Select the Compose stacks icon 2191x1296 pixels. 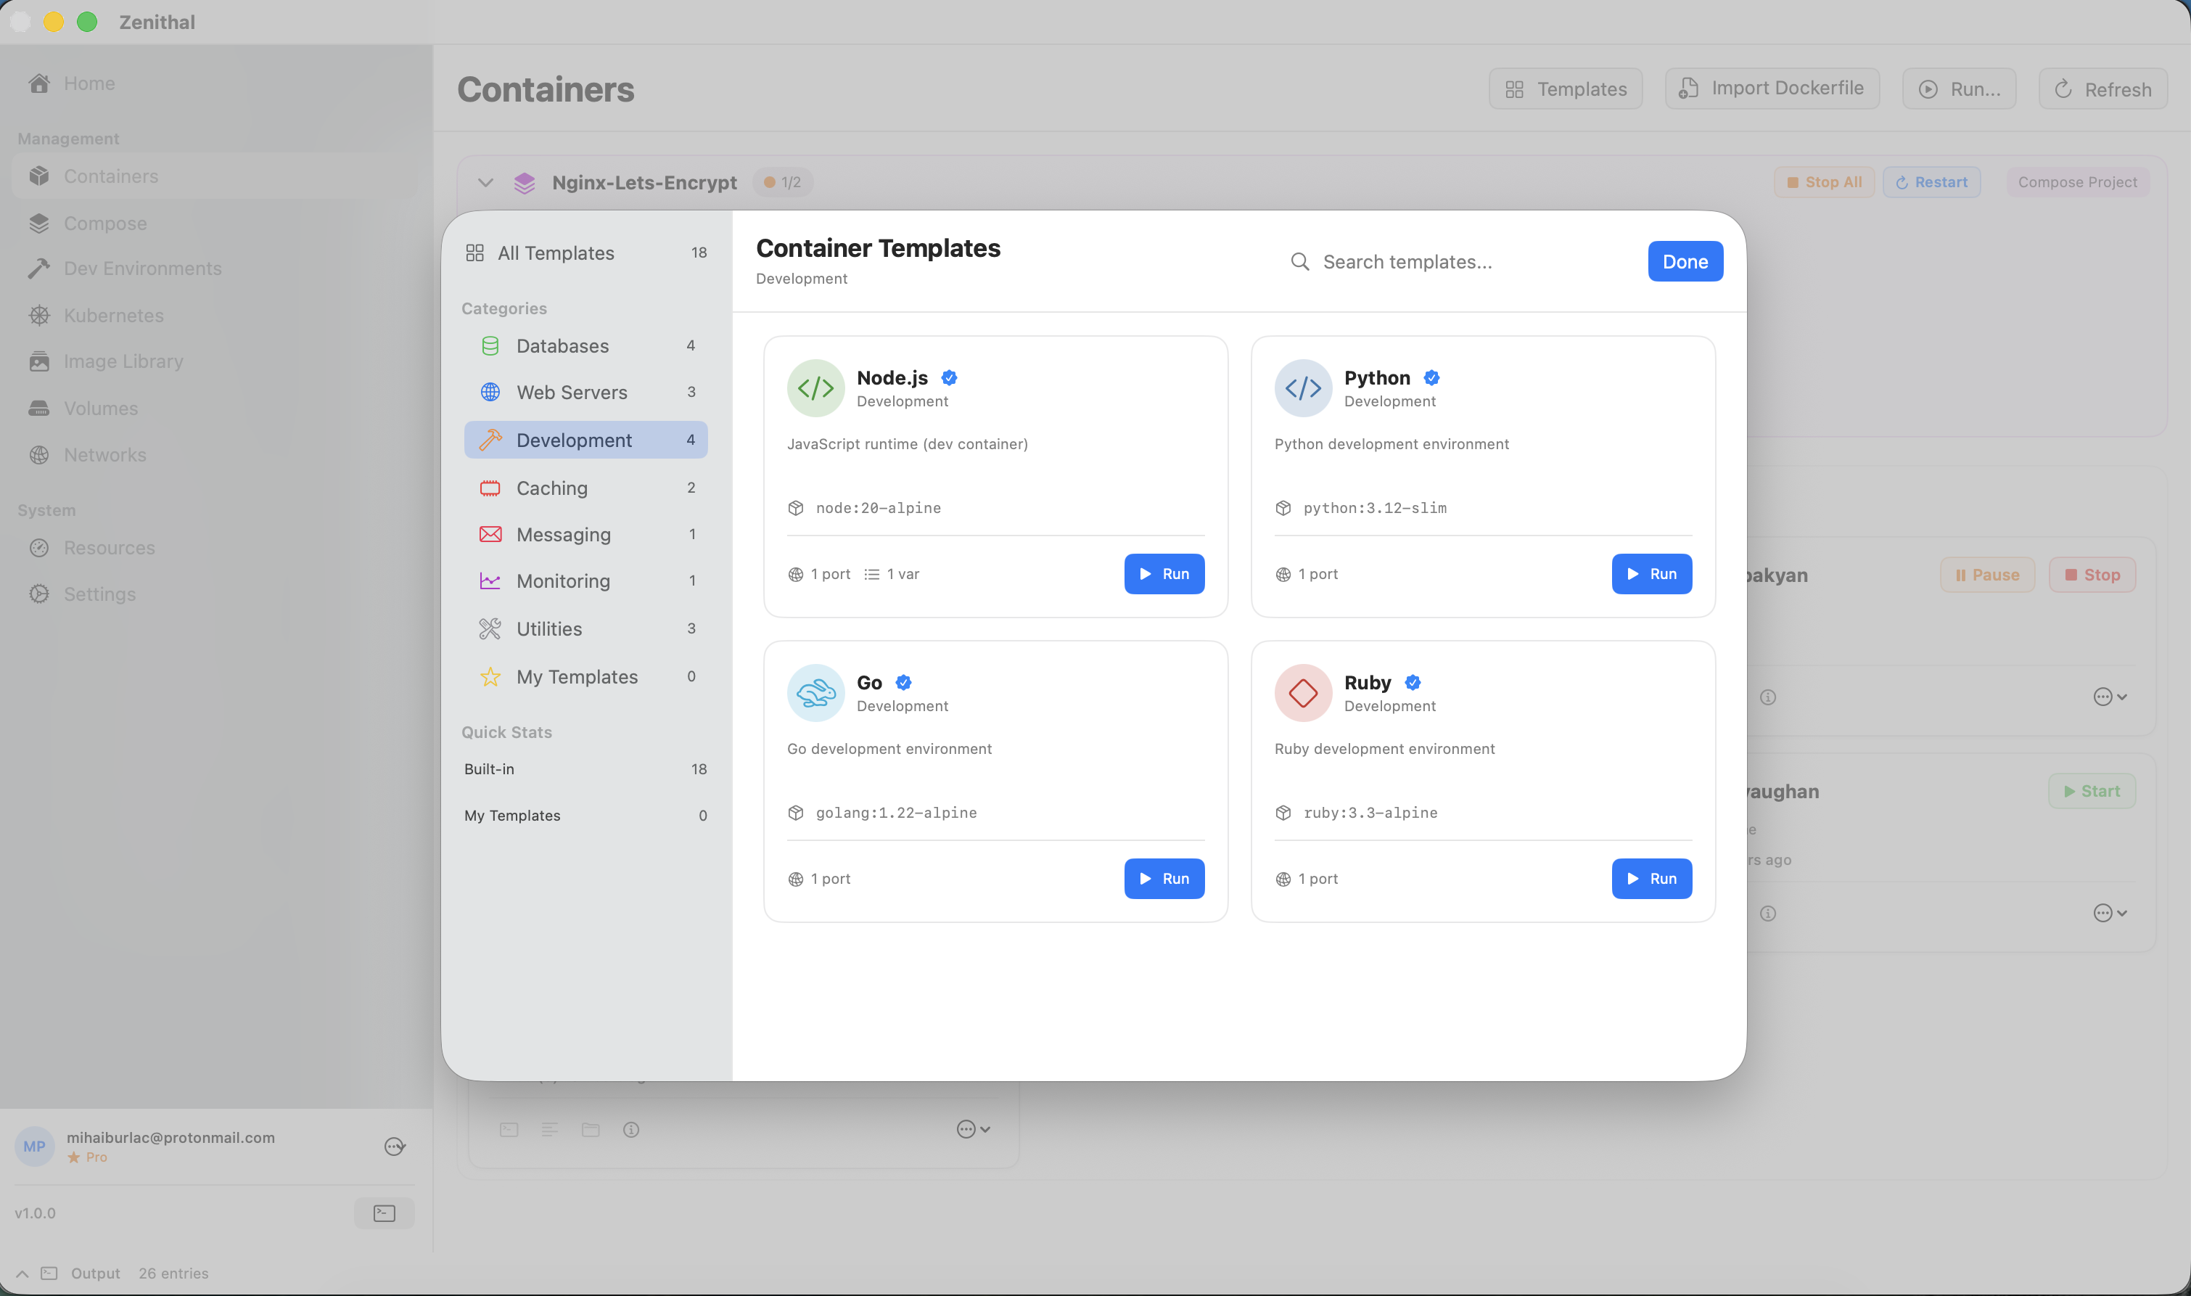(40, 223)
